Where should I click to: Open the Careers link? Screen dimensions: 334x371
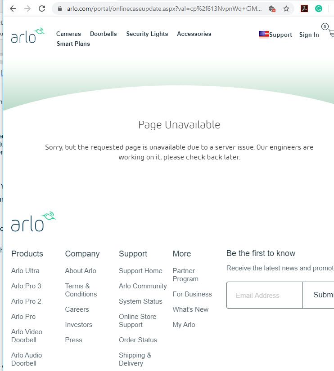pos(77,309)
